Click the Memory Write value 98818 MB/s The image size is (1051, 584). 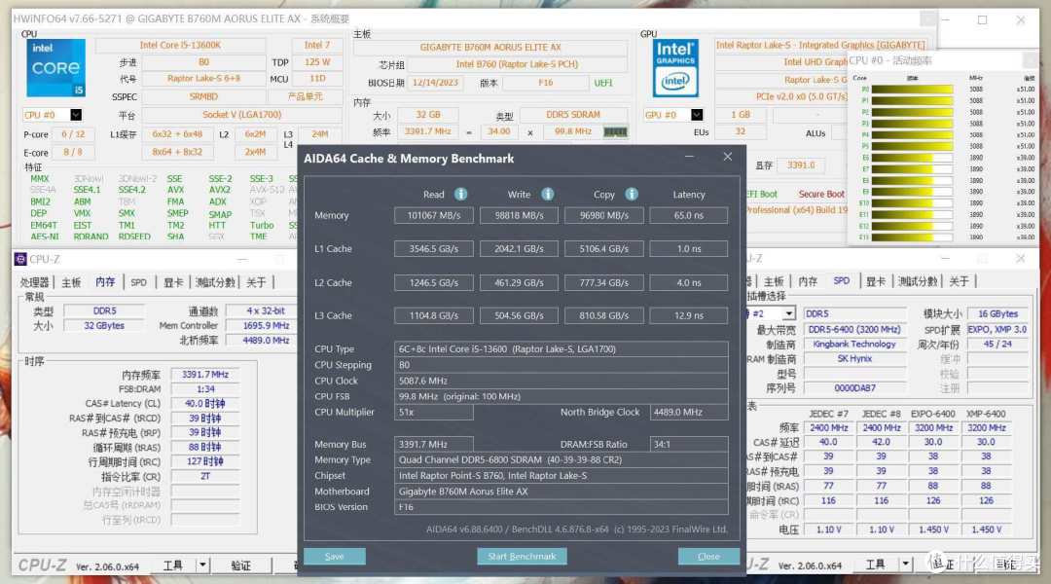[519, 215]
